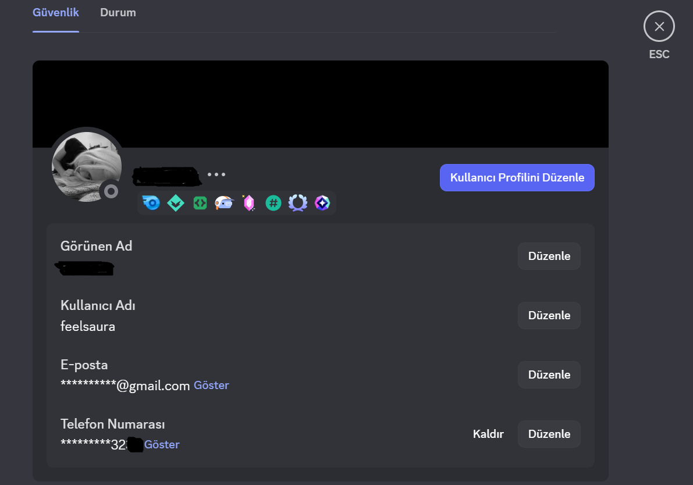Expand badge details row
The width and height of the screenshot is (693, 485).
(x=236, y=202)
